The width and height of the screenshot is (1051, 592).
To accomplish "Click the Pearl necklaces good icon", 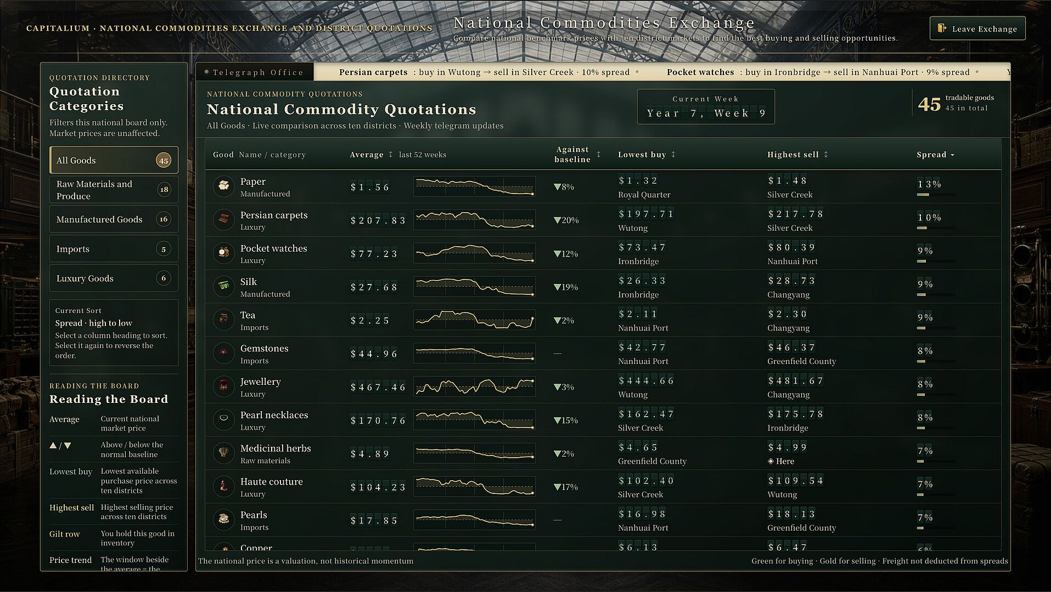I will tap(223, 420).
